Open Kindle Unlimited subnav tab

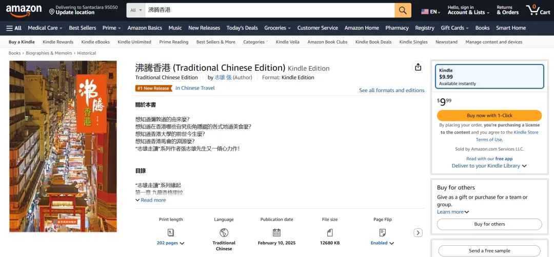(134, 42)
